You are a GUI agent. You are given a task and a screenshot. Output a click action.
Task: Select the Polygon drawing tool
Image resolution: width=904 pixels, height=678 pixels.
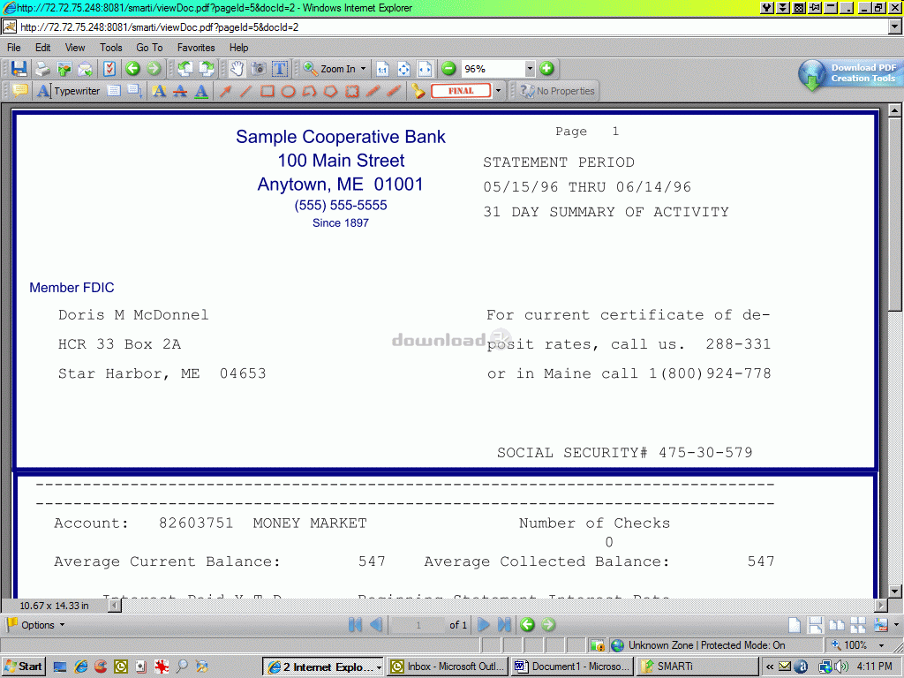[331, 91]
